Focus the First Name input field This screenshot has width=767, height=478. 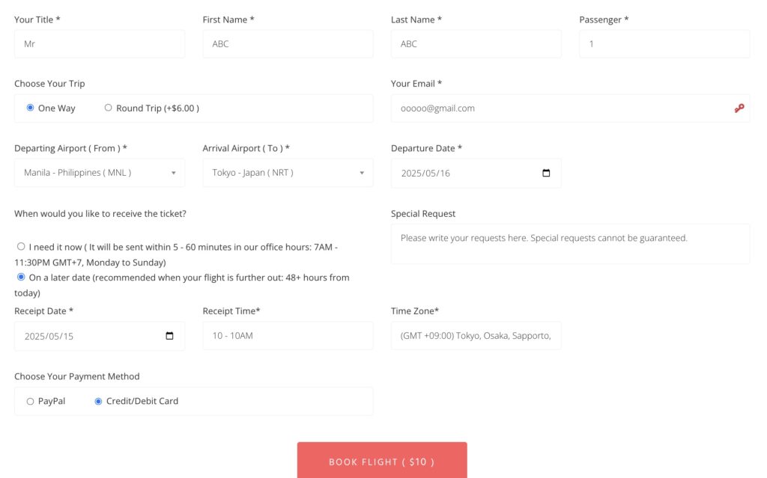pos(288,44)
